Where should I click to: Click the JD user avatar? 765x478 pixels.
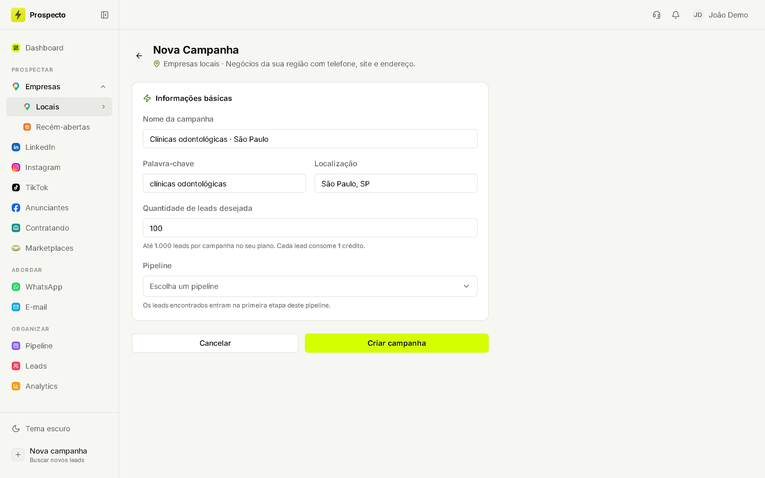tap(698, 15)
